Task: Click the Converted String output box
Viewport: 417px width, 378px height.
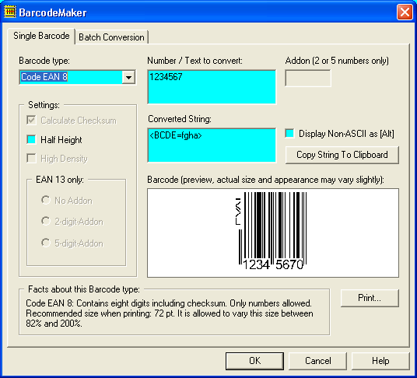Action: coord(212,145)
